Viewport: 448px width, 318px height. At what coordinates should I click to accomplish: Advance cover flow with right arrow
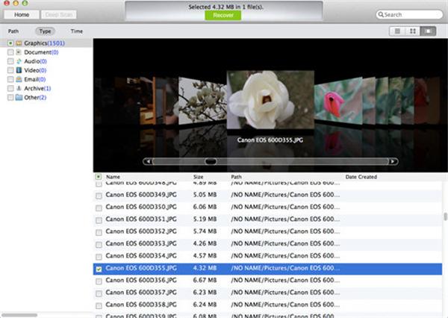pos(393,161)
